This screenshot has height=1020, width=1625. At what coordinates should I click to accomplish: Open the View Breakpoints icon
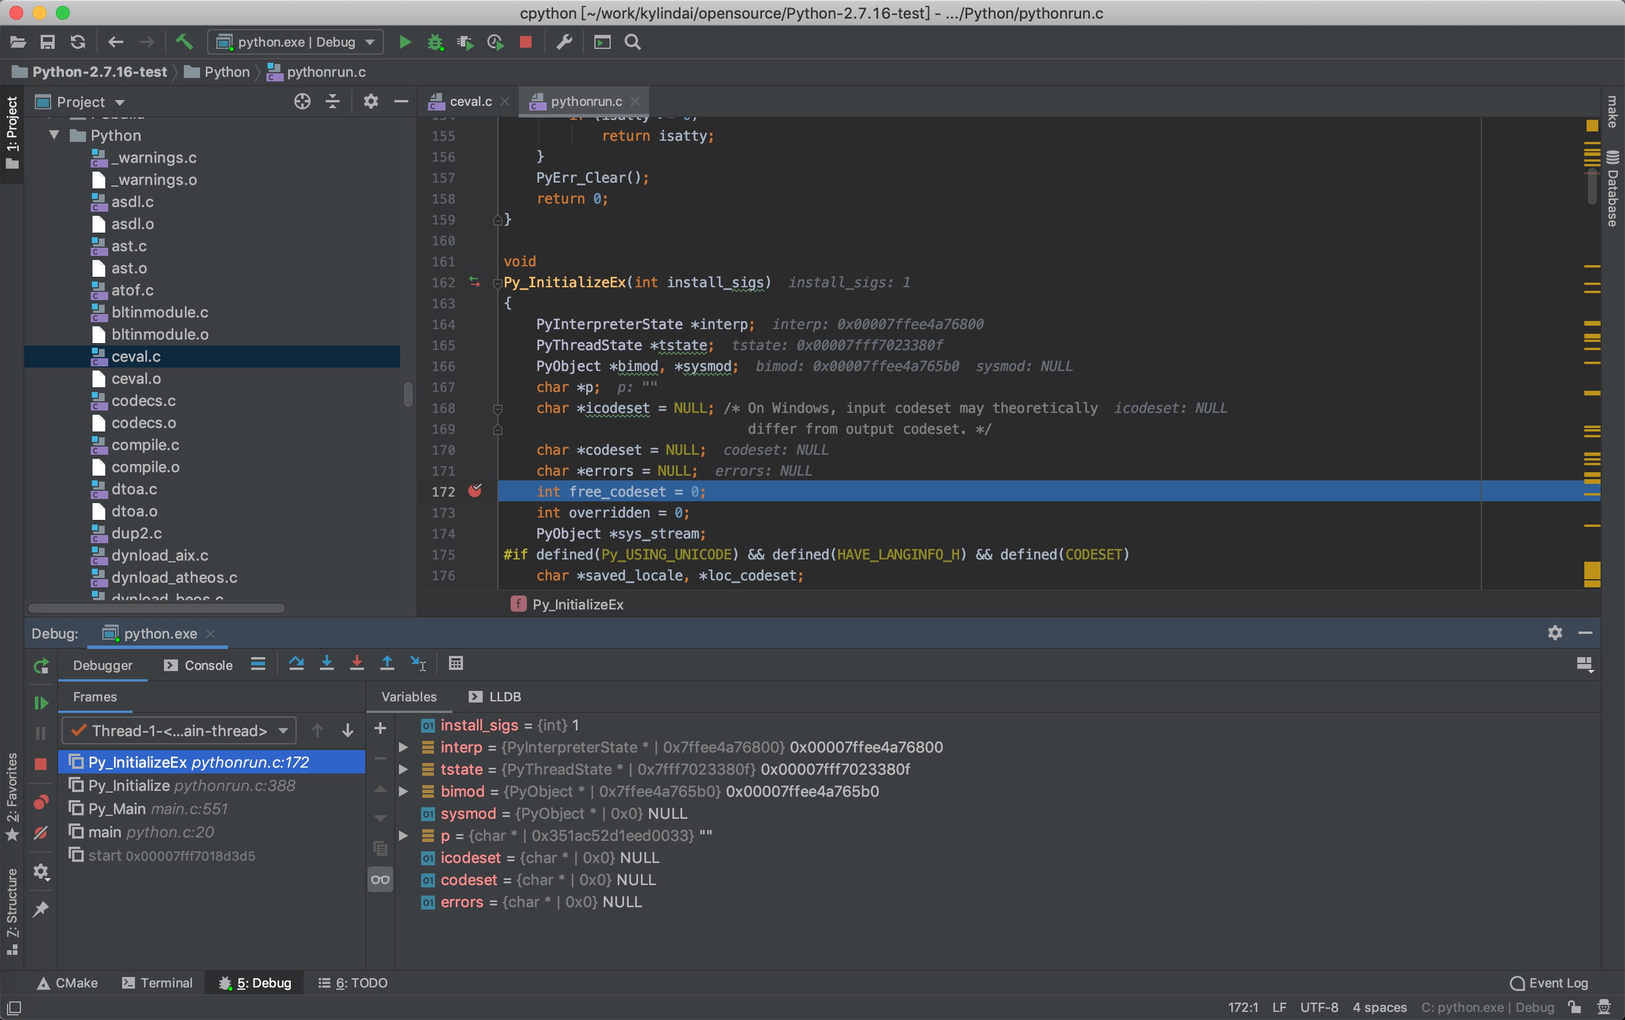pyautogui.click(x=41, y=803)
